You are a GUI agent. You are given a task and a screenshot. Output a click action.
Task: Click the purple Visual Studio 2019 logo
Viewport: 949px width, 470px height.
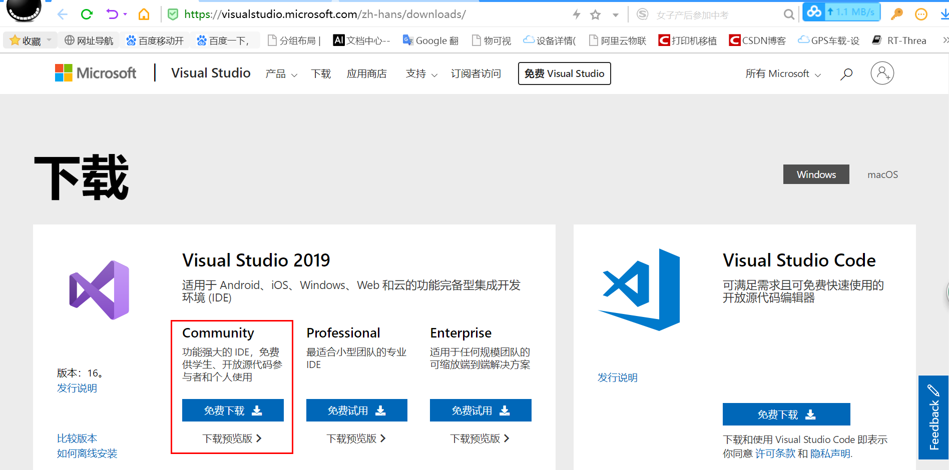(99, 290)
